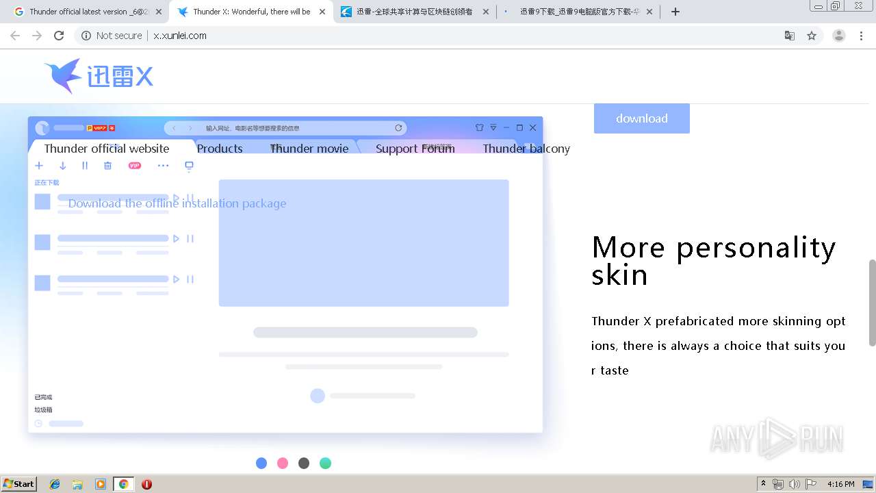Open the Chrome profile avatar
The height and width of the screenshot is (493, 876).
tap(839, 36)
